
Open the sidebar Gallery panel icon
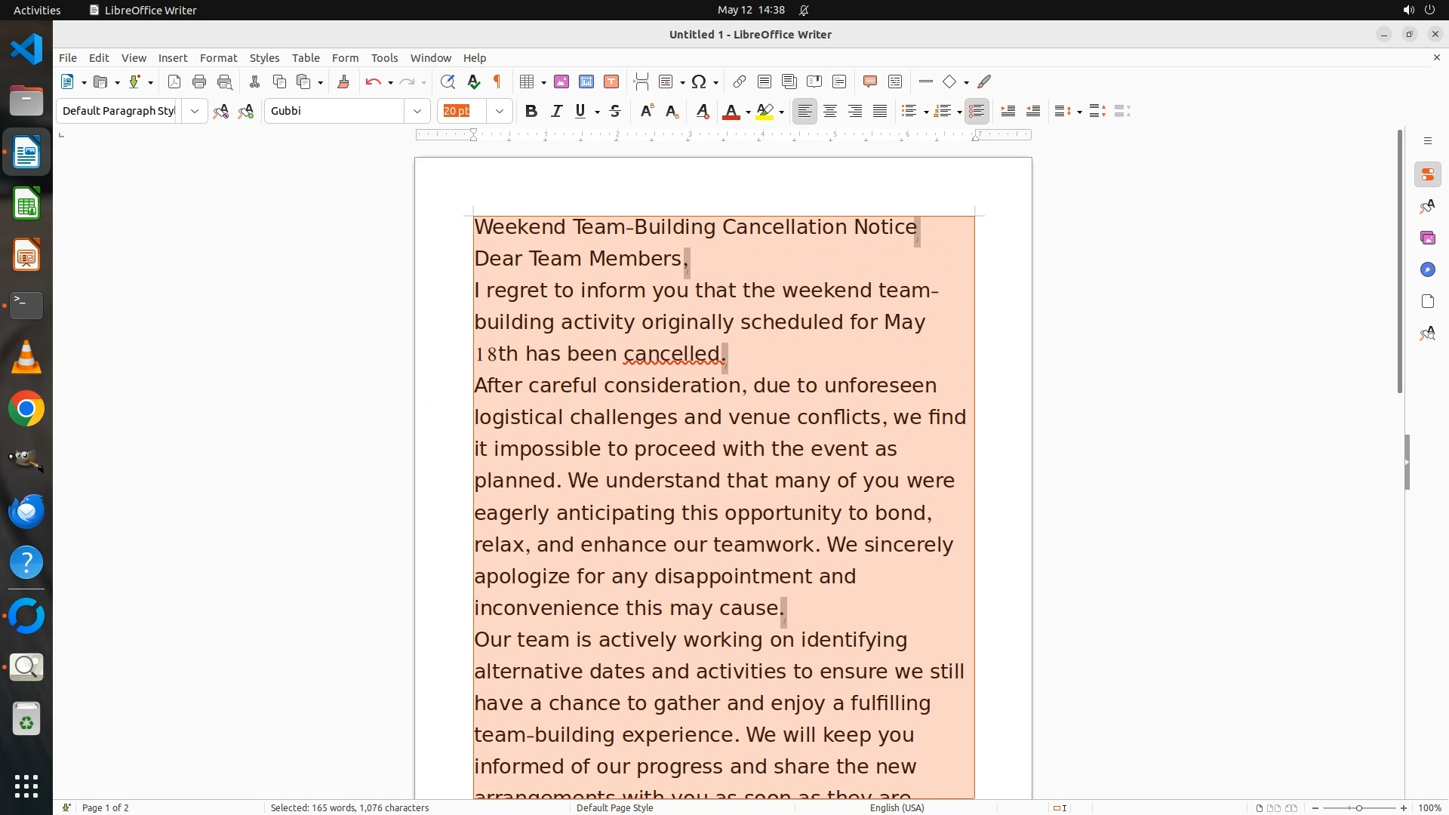(x=1427, y=238)
